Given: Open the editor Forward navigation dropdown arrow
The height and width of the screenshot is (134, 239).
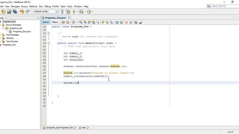Looking at the screenshot, I should (x=77, y=22).
